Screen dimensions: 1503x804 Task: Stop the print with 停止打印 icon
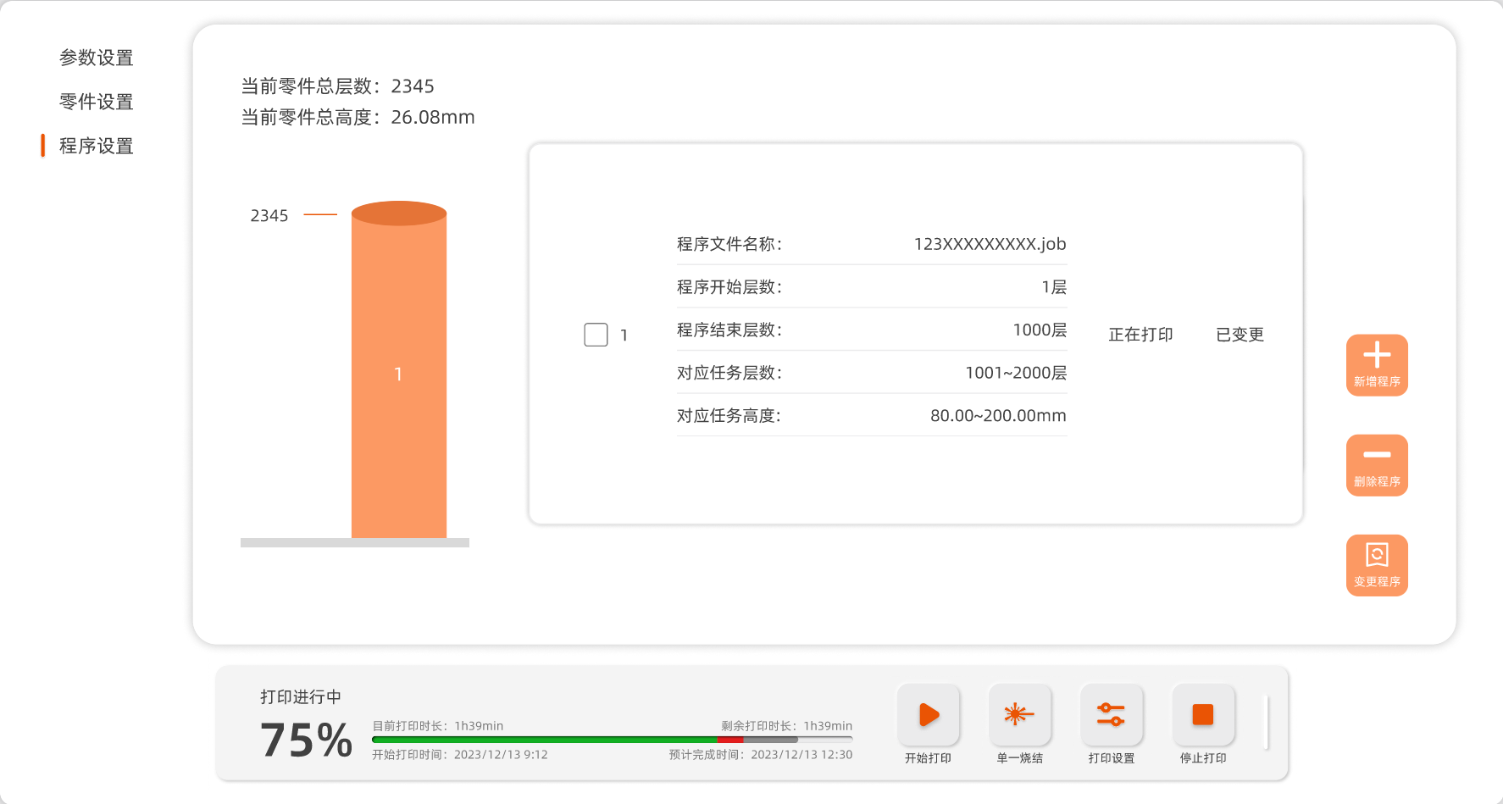[1202, 715]
